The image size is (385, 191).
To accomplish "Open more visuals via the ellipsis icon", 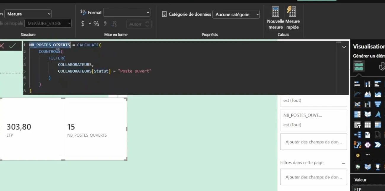I will pyautogui.click(x=368, y=155).
